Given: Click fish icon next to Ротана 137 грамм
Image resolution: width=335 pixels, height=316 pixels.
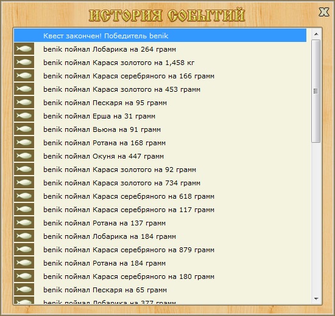Looking at the screenshot, I should 24,222.
